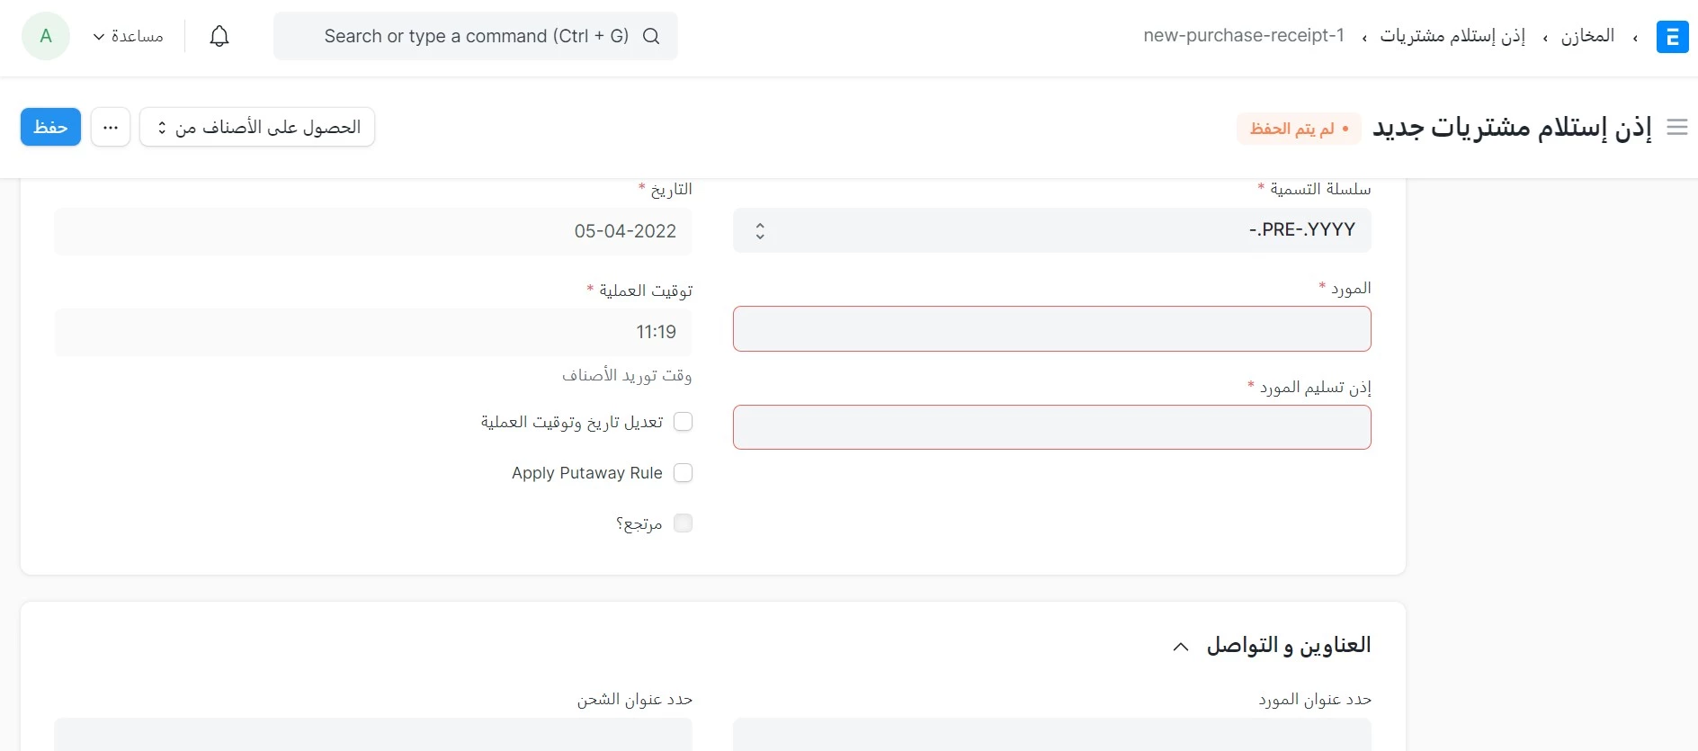Open the three-dots more actions menu
The height and width of the screenshot is (751, 1698).
(111, 127)
